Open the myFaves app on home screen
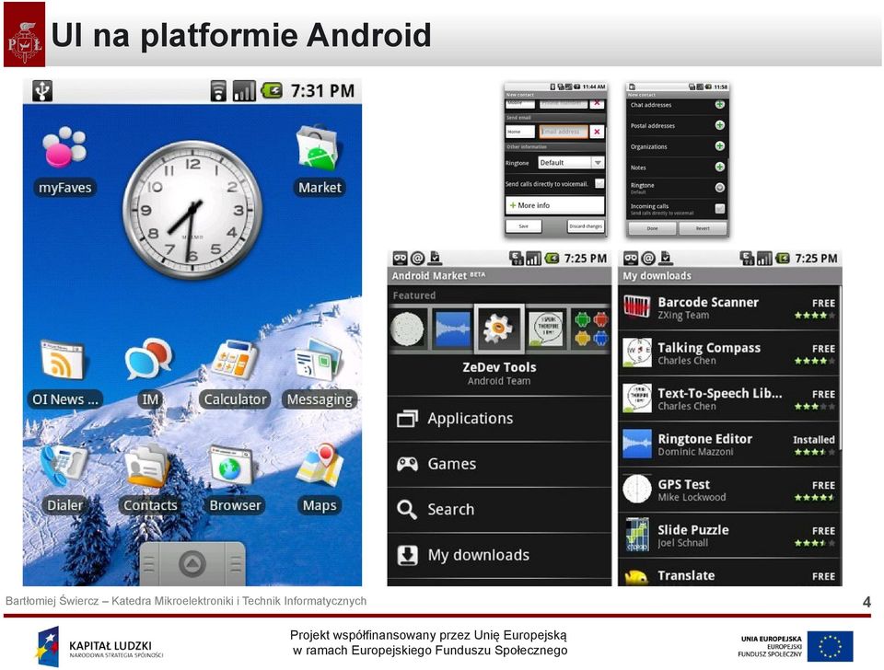 (64, 160)
